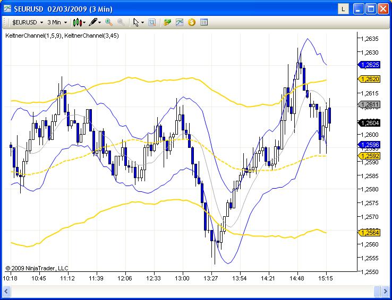Open the strategies icon in toolbar
Image resolution: width=392 pixels, height=300 pixels.
tap(167, 22)
